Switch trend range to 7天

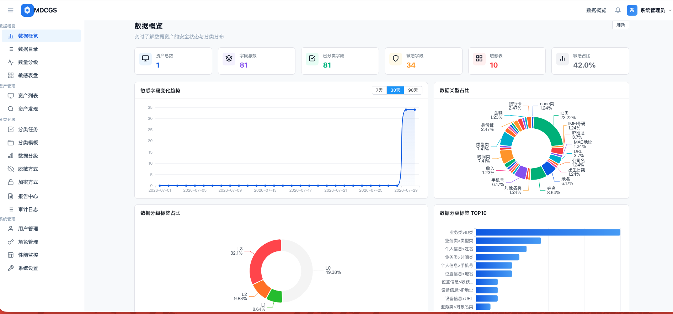coord(379,90)
